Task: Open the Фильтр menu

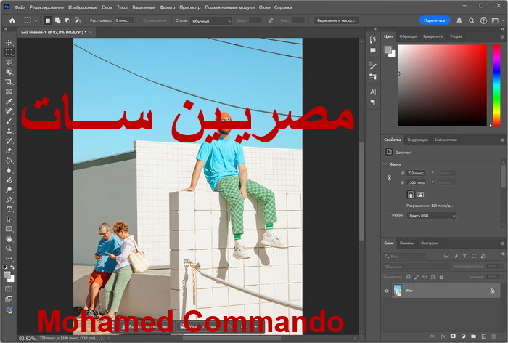Action: [167, 7]
